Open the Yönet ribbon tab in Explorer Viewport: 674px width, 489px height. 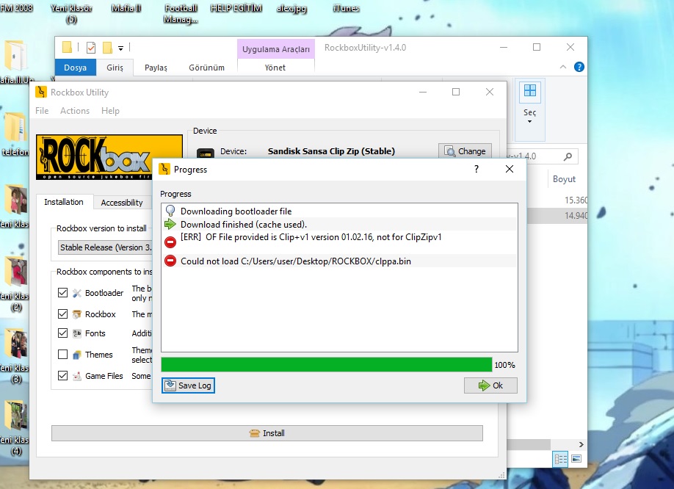pos(275,68)
